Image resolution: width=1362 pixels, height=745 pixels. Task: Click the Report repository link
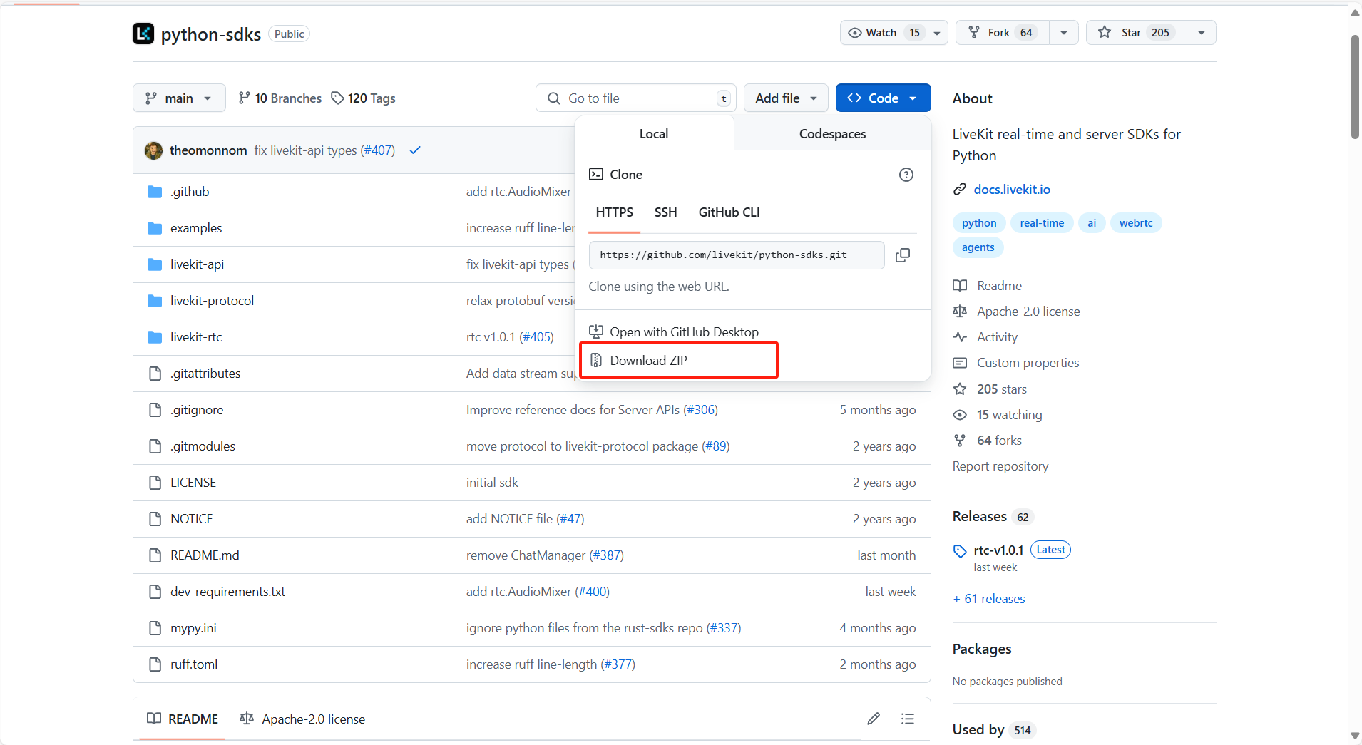[1000, 466]
